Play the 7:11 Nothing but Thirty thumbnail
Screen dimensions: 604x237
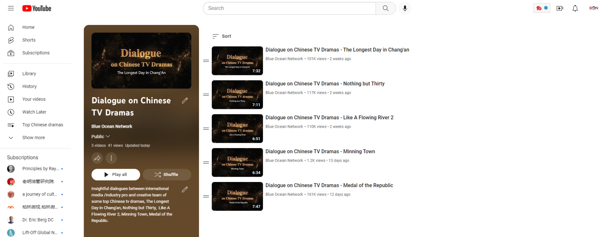coord(237,95)
